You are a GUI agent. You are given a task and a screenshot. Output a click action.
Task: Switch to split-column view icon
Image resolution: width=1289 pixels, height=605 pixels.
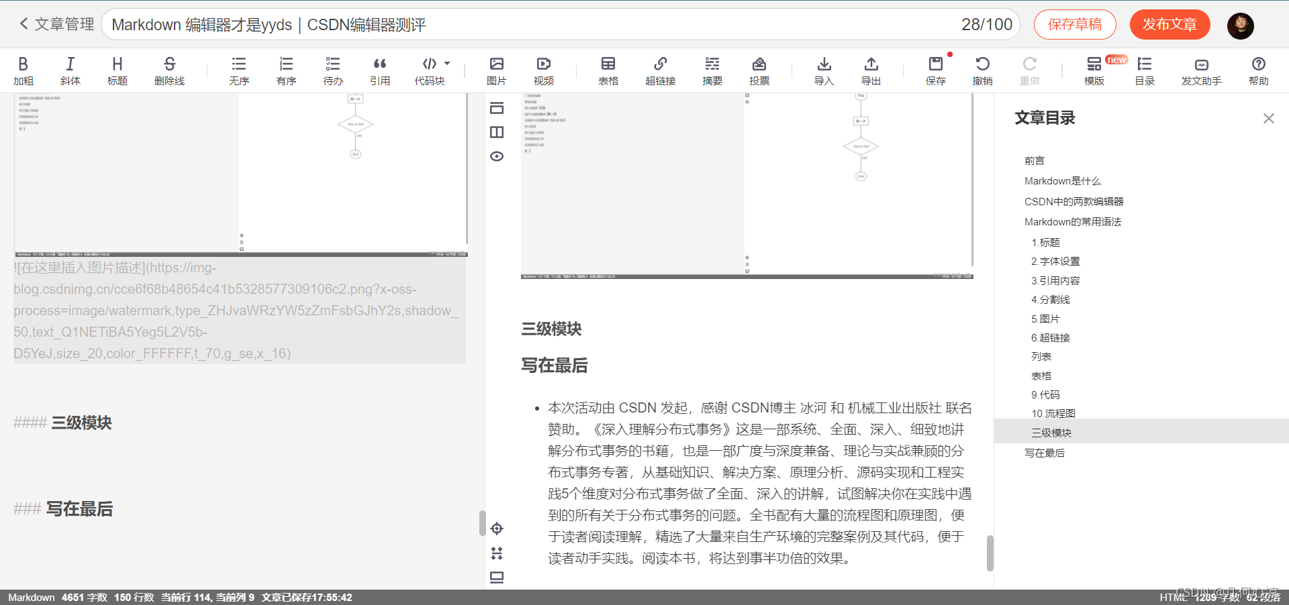(x=497, y=132)
